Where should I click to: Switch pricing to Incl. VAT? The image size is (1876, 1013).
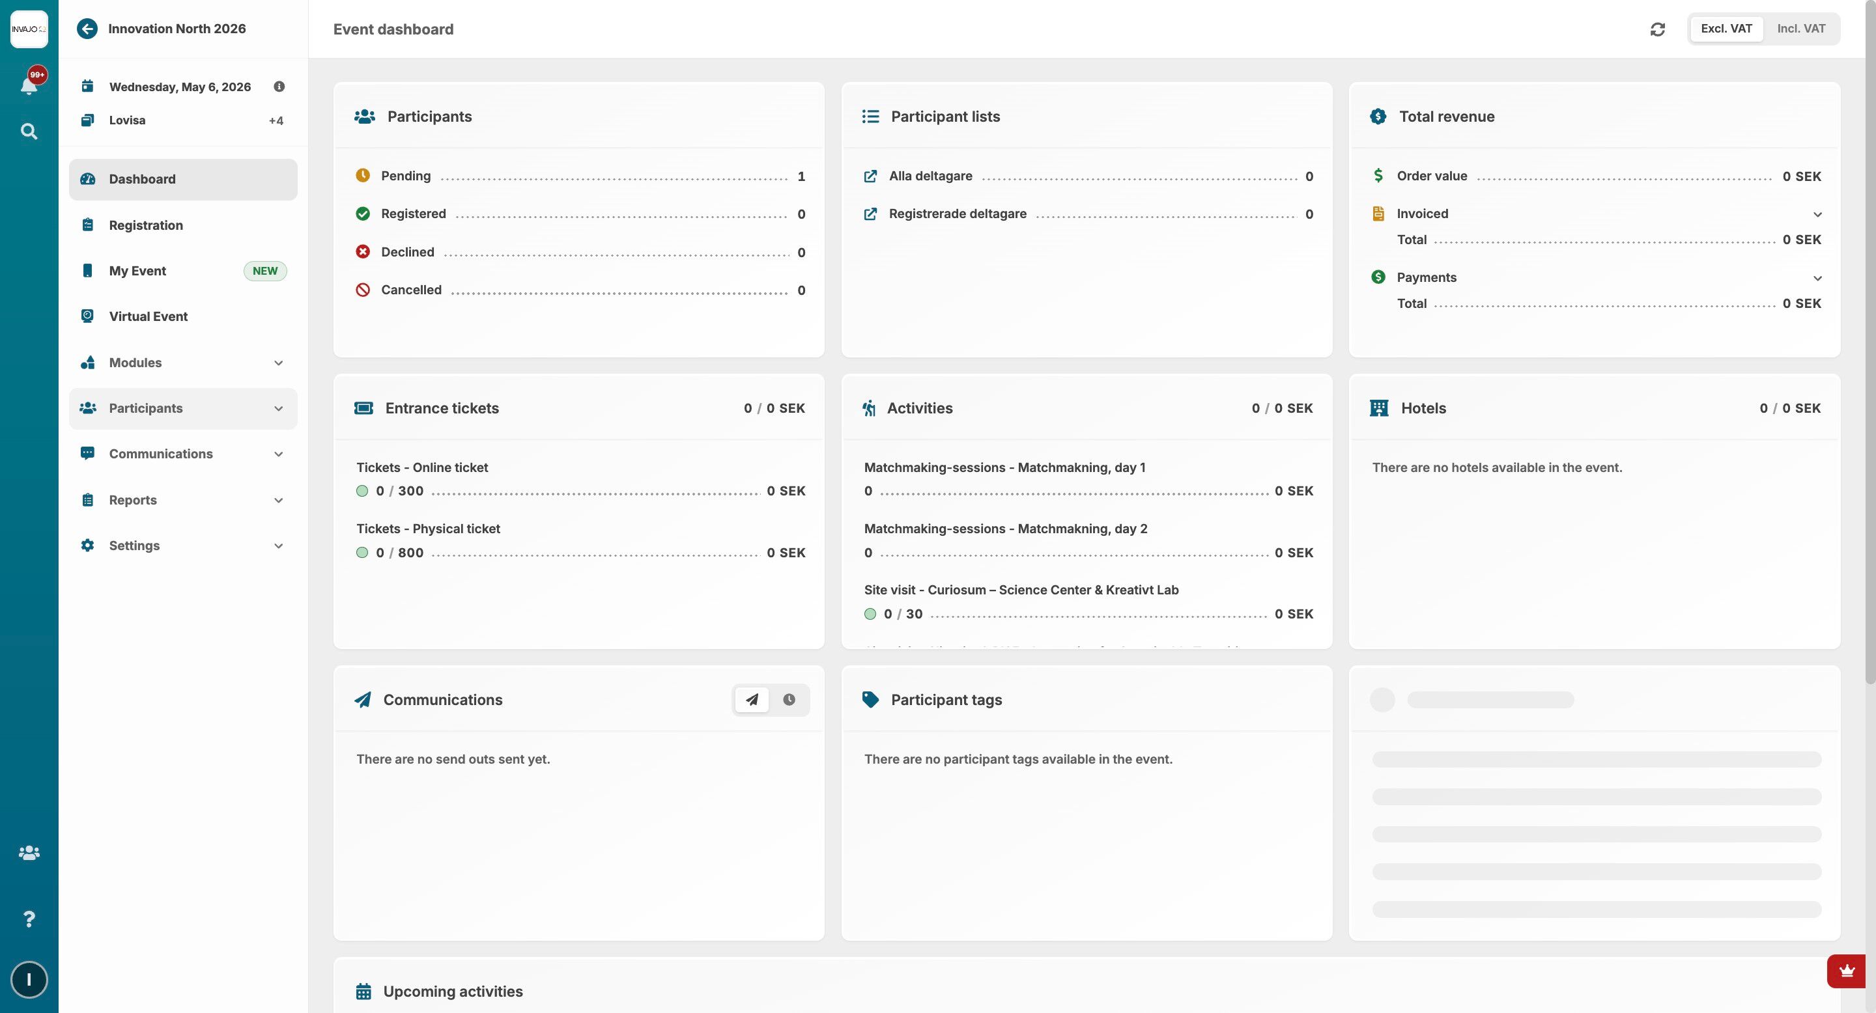click(x=1800, y=29)
